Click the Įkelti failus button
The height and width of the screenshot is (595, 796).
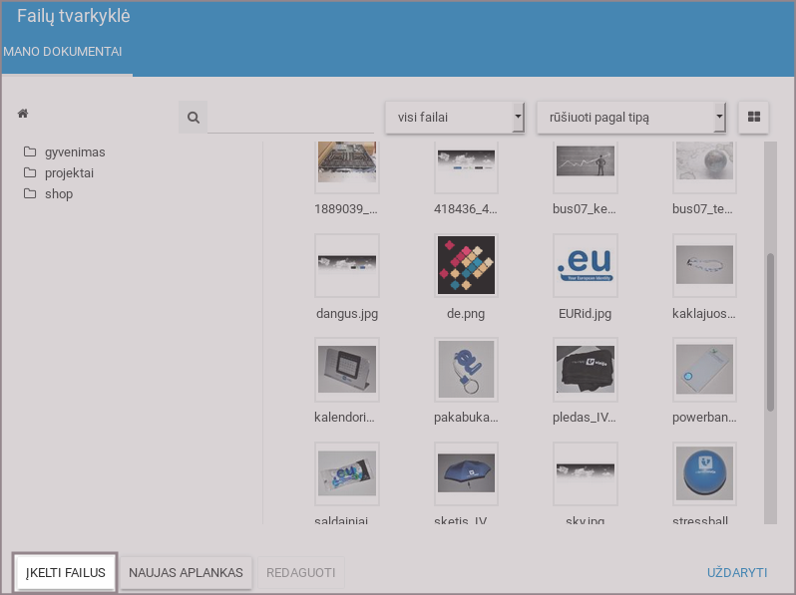pyautogui.click(x=66, y=573)
